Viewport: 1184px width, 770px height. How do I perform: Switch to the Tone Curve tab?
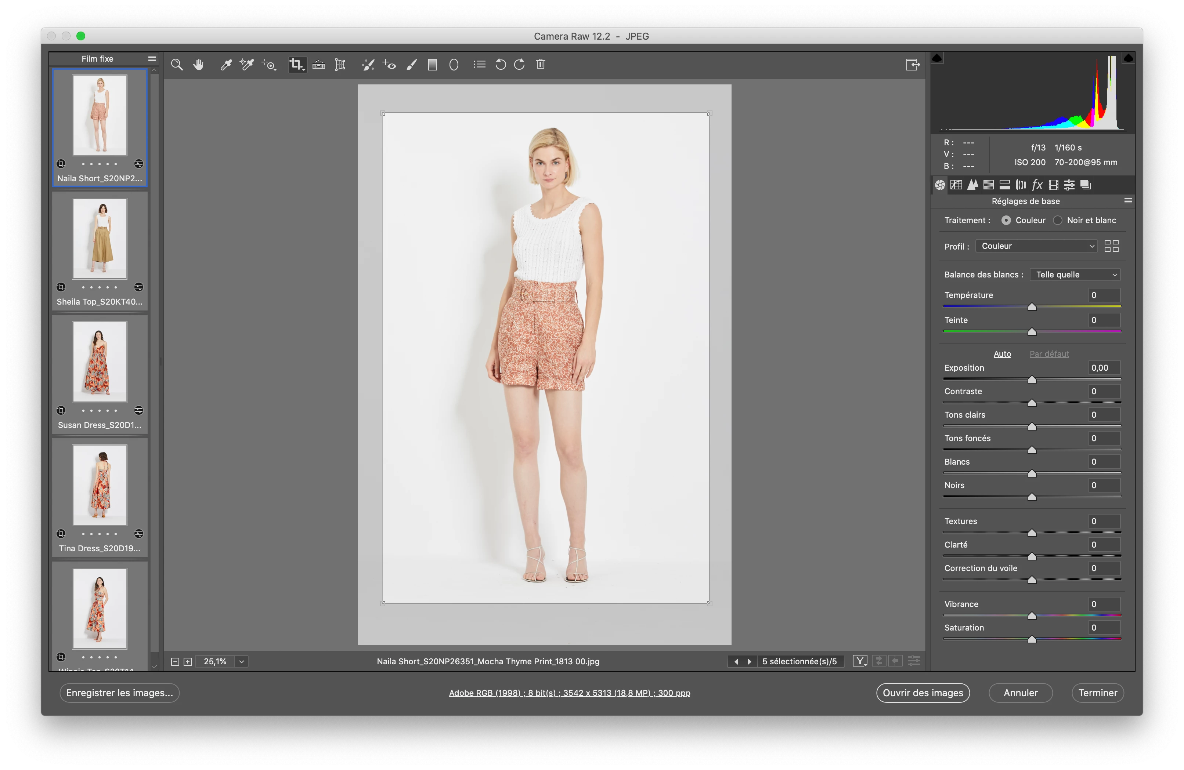click(956, 185)
